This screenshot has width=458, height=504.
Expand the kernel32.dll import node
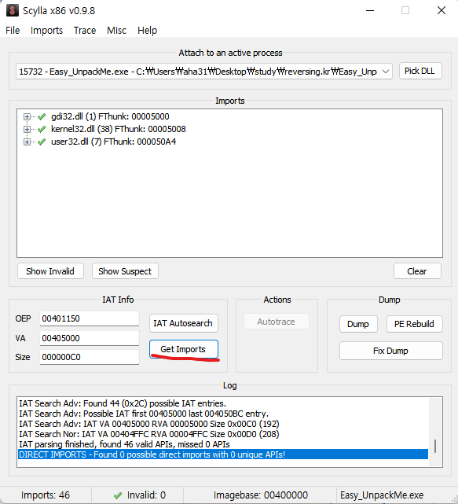click(x=27, y=129)
